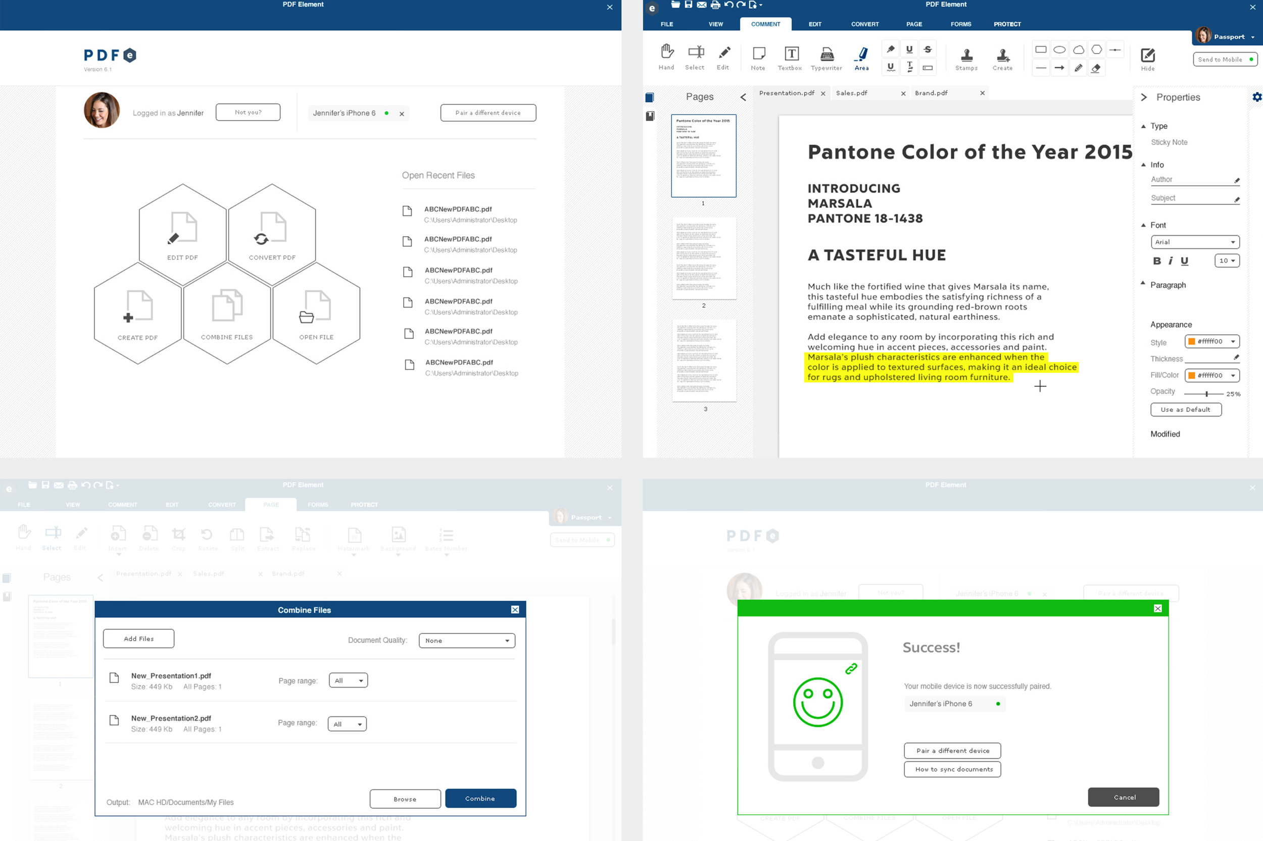Select the eraser drawing tool
Viewport: 1263px width, 841px height.
point(1096,68)
